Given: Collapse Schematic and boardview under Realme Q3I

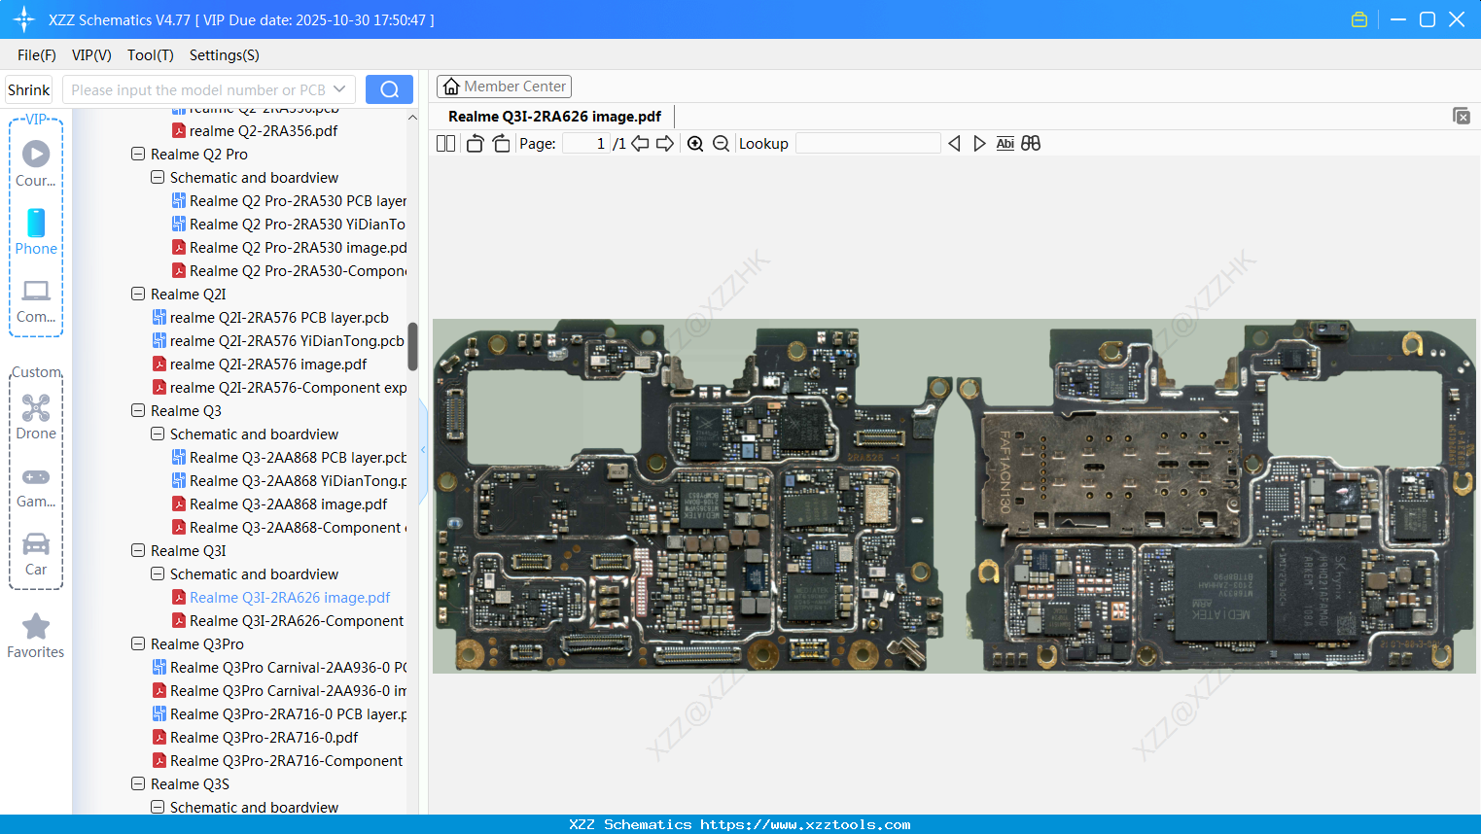Looking at the screenshot, I should [x=158, y=574].
